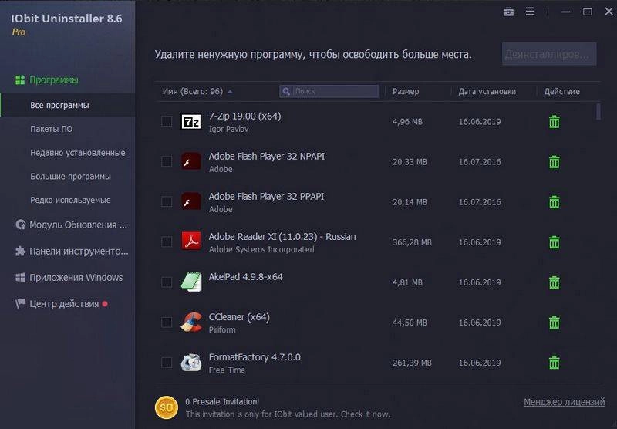Viewport: 617px width, 429px height.
Task: Click the Action Center flag icon
Action: coord(21,303)
